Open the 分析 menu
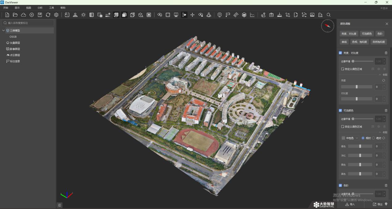Screen dimensions: 392x209 click(40, 8)
